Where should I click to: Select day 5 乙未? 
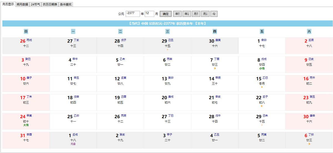[120, 65]
